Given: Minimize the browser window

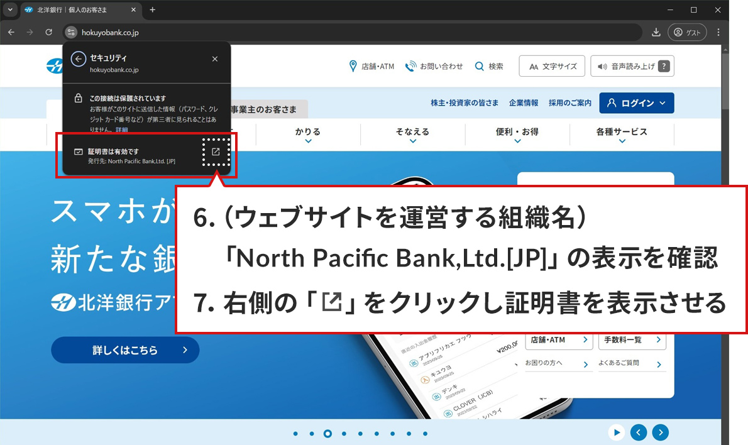Looking at the screenshot, I should pos(670,9).
